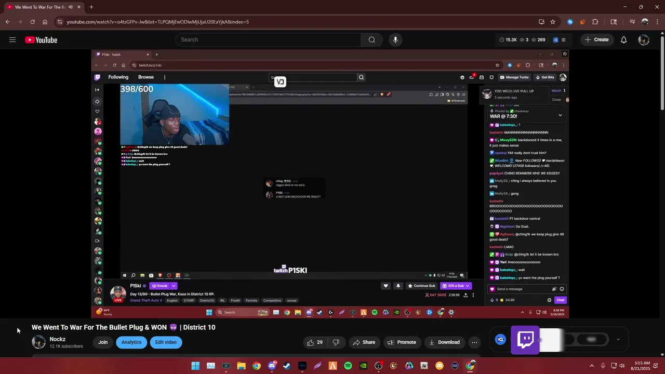
Task: Click Edit video button
Action: point(166,342)
